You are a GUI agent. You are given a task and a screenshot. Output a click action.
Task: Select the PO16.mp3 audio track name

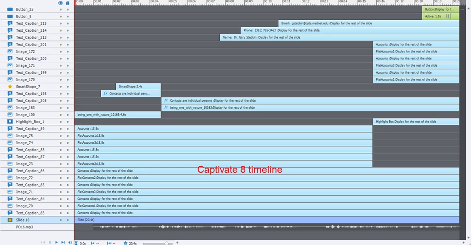24,227
